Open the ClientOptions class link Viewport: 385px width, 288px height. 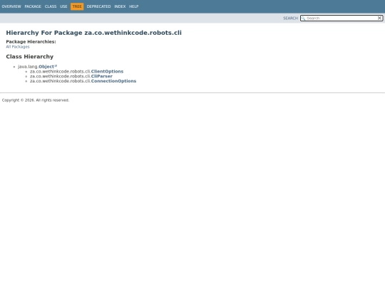[107, 72]
